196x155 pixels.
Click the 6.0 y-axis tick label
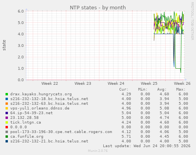21,11
